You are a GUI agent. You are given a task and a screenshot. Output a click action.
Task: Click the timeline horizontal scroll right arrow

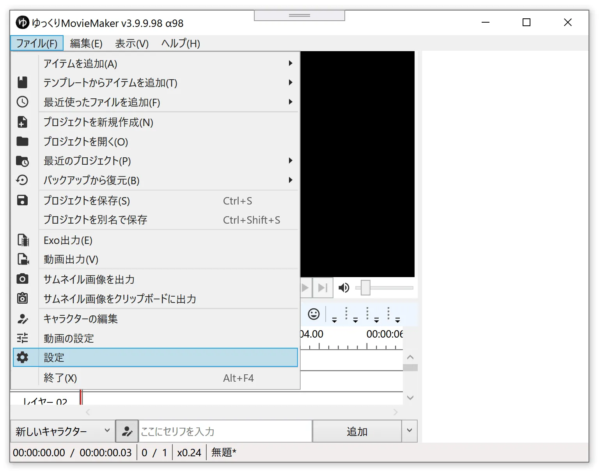[x=395, y=412]
